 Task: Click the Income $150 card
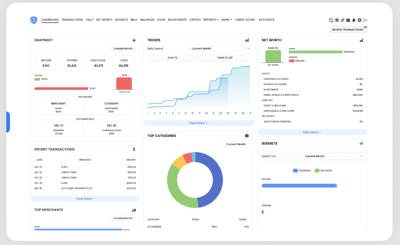tap(46, 63)
